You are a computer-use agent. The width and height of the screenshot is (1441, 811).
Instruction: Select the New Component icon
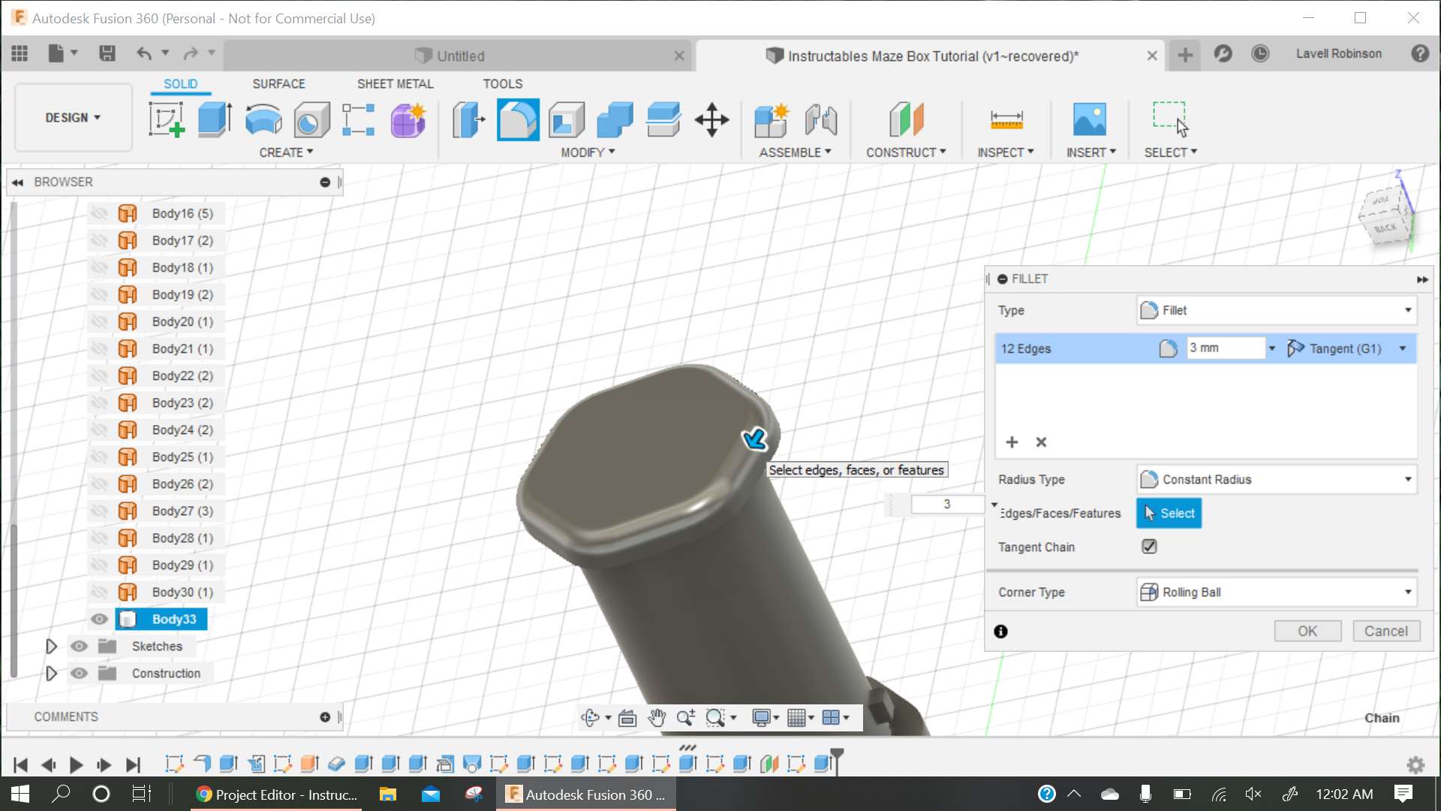[x=772, y=120]
